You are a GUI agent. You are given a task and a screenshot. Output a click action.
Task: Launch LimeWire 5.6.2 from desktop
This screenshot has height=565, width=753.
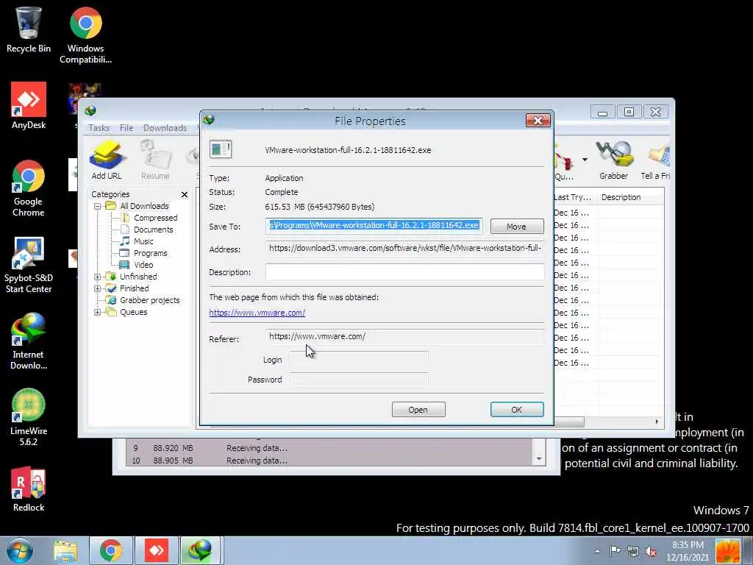tap(29, 418)
